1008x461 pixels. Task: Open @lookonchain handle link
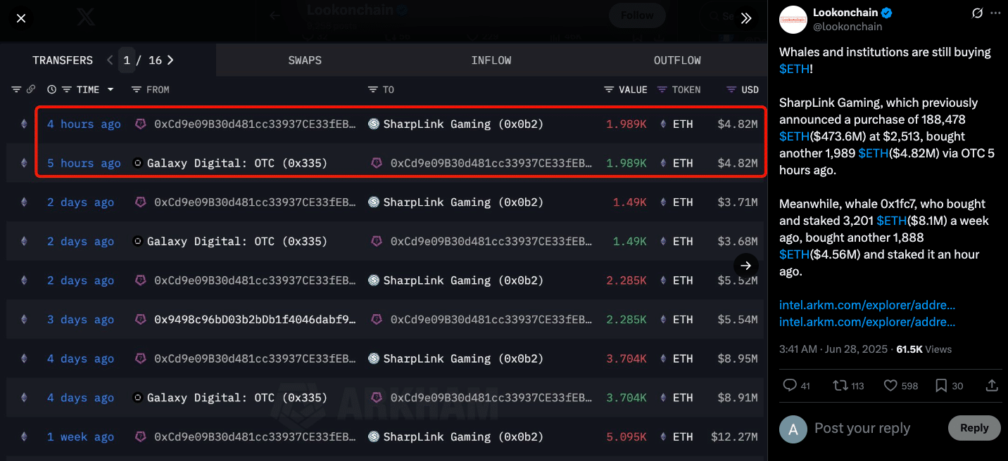click(848, 27)
